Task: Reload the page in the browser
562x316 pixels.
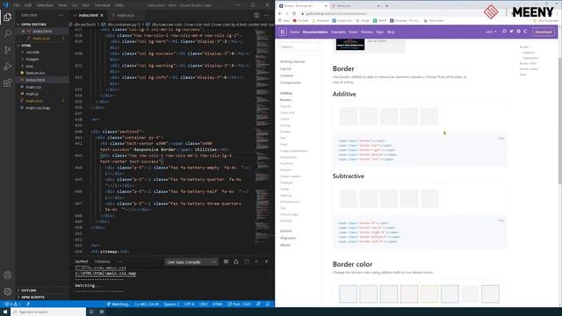Action: 294,14
